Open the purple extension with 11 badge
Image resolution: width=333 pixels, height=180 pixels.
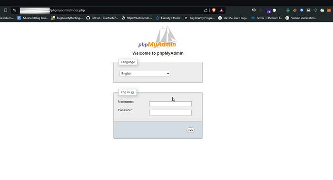[268, 10]
